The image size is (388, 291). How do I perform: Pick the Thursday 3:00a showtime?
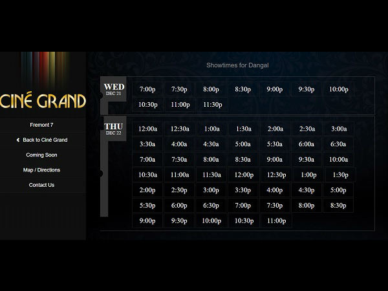point(338,129)
